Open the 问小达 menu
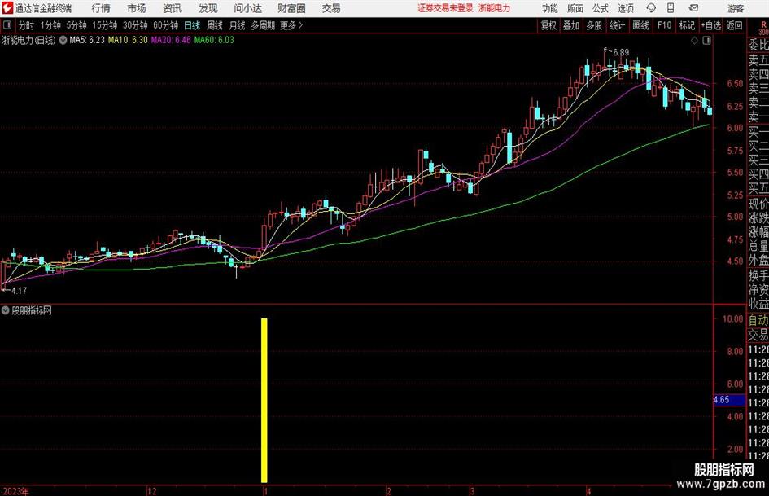 tap(247, 8)
